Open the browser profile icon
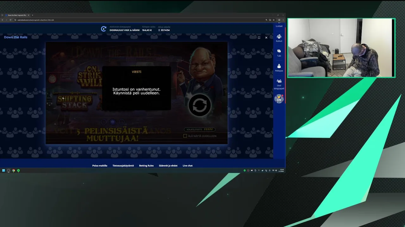The height and width of the screenshot is (227, 405). coord(279,20)
